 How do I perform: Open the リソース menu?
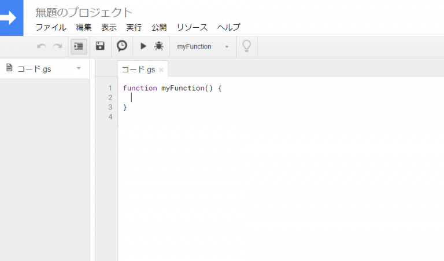[193, 27]
